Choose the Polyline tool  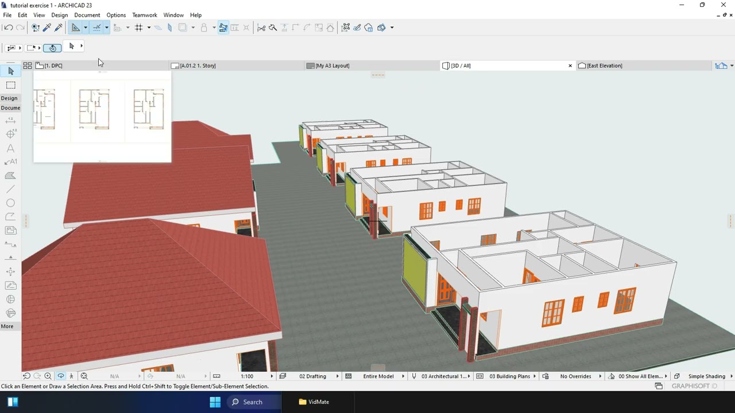click(x=10, y=217)
